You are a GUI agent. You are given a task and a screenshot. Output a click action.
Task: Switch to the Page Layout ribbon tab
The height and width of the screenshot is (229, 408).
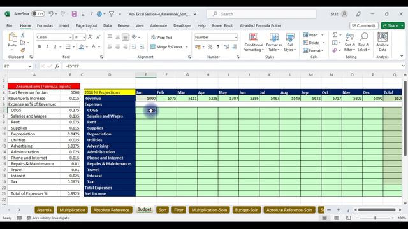(87, 25)
